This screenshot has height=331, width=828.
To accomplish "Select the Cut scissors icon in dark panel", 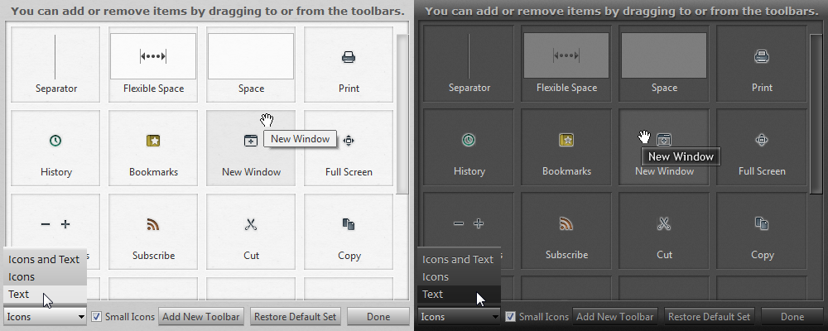I will pos(664,223).
